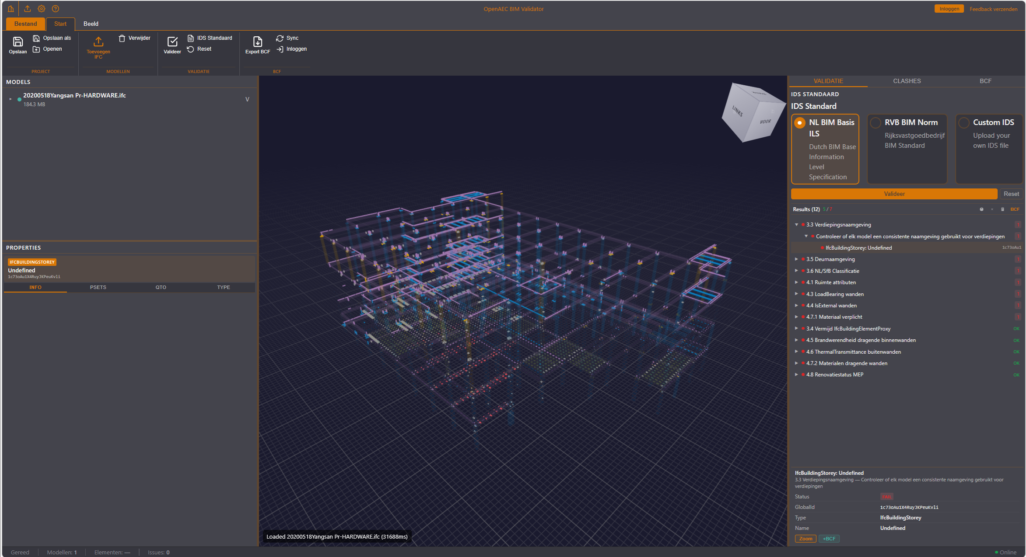Click the Inloggen button at top right
Viewport: 1026px width, 557px height.
949,8
